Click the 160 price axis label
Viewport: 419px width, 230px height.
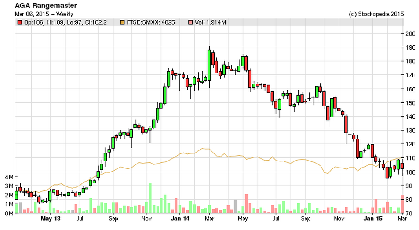tap(410, 89)
